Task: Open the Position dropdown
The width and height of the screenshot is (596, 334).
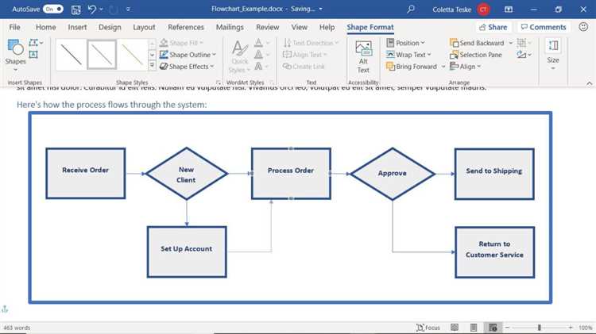Action: pos(405,43)
